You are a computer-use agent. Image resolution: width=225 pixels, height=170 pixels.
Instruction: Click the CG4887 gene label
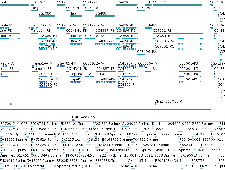coord(102,13)
